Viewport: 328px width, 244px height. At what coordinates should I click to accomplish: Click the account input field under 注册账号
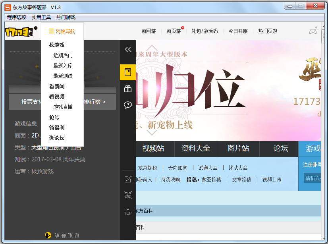313,178
